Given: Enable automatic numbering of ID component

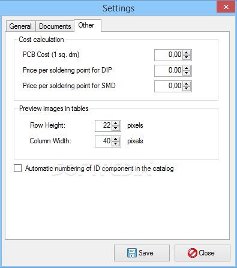Looking at the screenshot, I should pyautogui.click(x=18, y=168).
